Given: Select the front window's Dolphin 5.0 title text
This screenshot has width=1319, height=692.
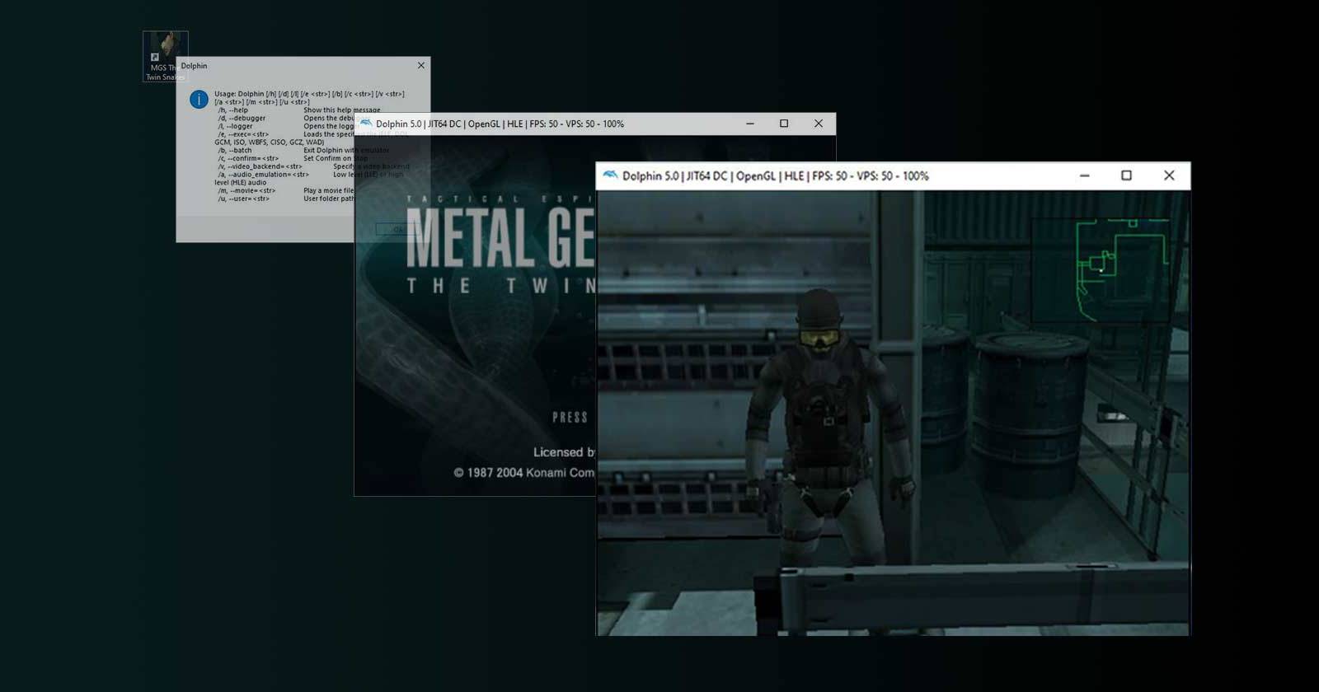Looking at the screenshot, I should (775, 176).
